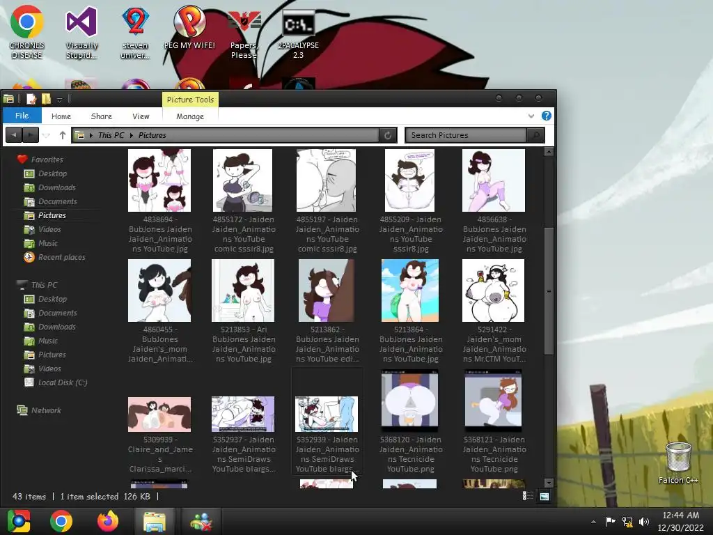The height and width of the screenshot is (535, 713).
Task: Select the Picture Tools contextual tab
Action: click(x=190, y=100)
